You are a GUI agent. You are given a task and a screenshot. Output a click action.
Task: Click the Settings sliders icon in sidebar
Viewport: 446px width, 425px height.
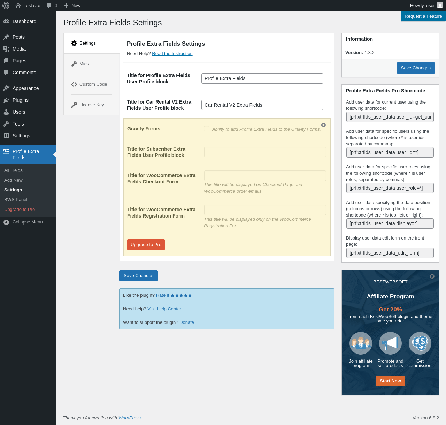tap(6, 136)
